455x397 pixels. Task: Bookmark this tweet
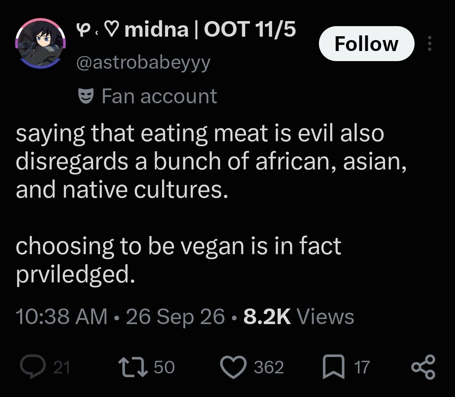(x=334, y=367)
